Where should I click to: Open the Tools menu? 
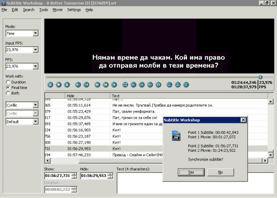43,10
